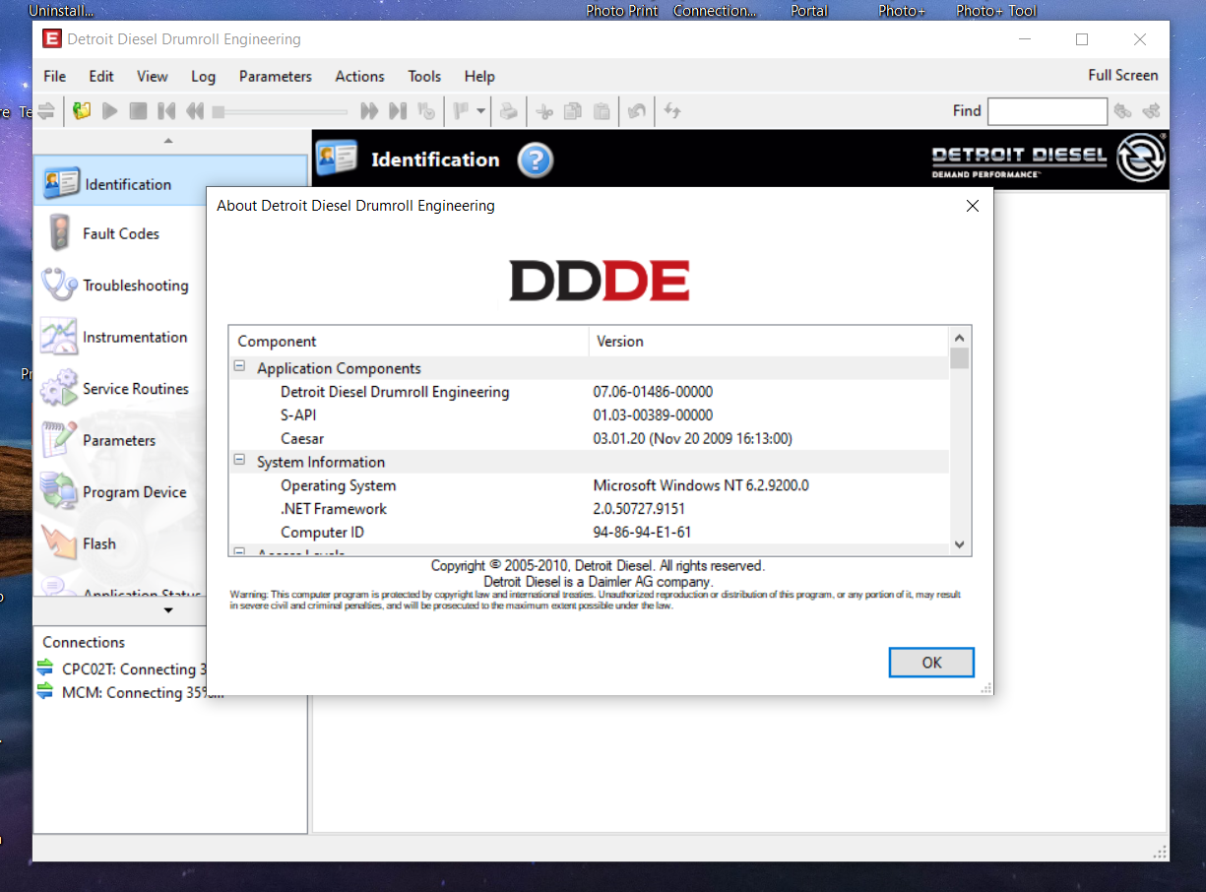Collapse the System Information group
The image size is (1206, 892).
(238, 461)
